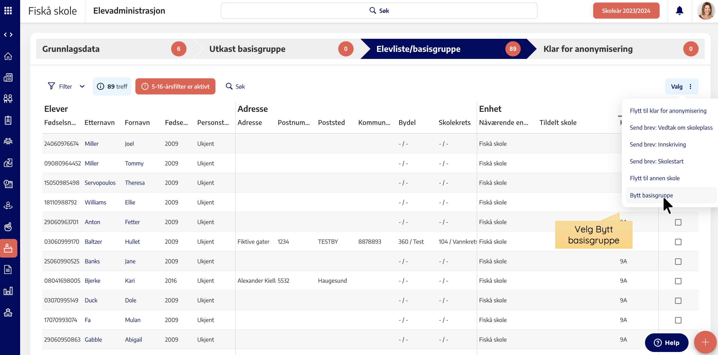
Task: Select Elevliste/basisgruppe step tab
Action: pos(448,49)
